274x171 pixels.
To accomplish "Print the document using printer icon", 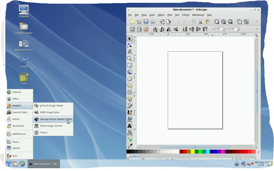I will pyautogui.click(x=153, y=22).
